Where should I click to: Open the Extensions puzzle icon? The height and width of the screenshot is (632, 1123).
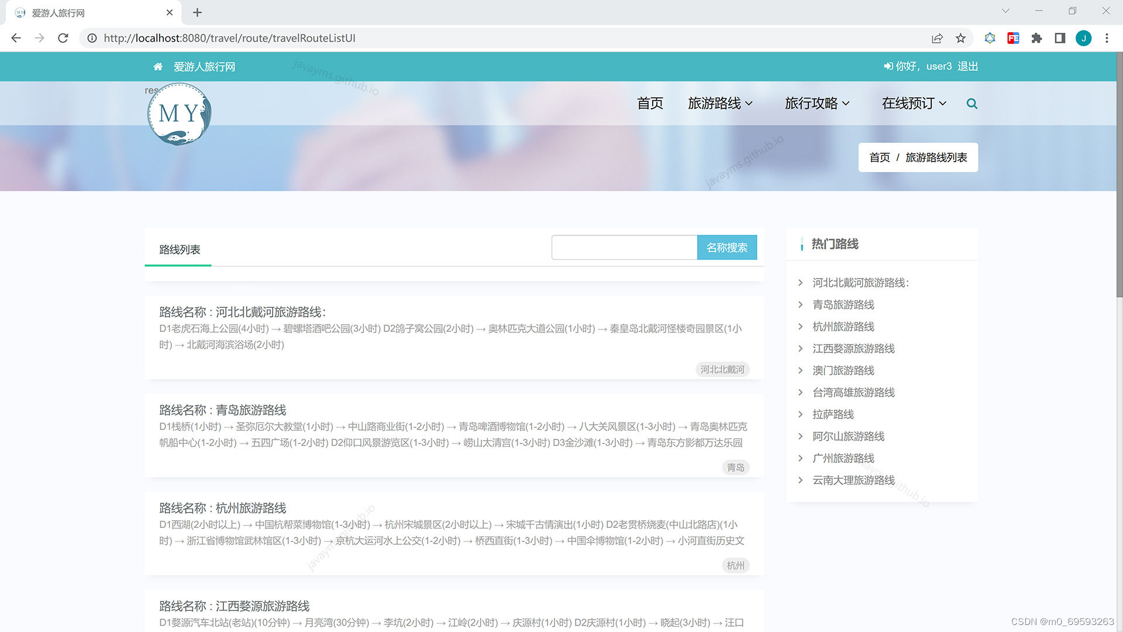[1036, 38]
